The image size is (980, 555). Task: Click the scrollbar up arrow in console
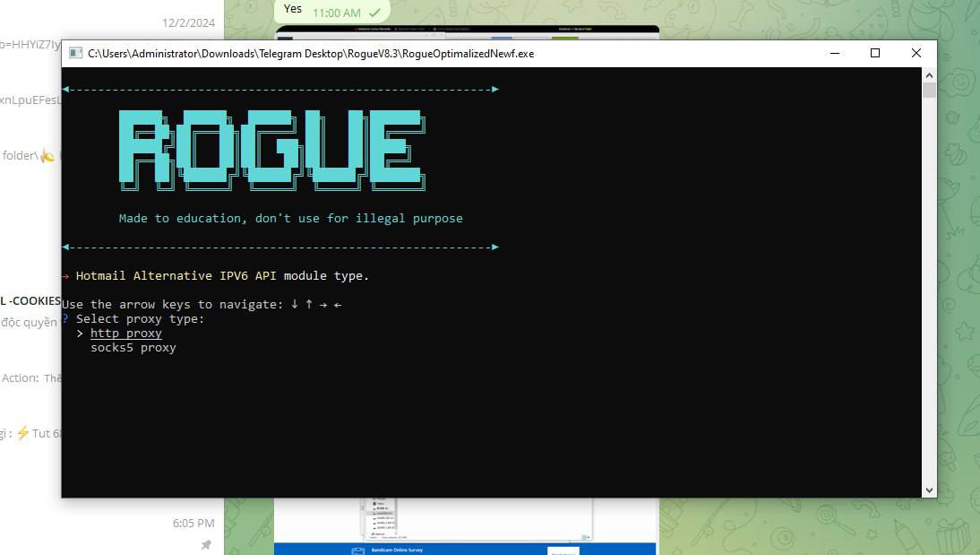tap(929, 75)
